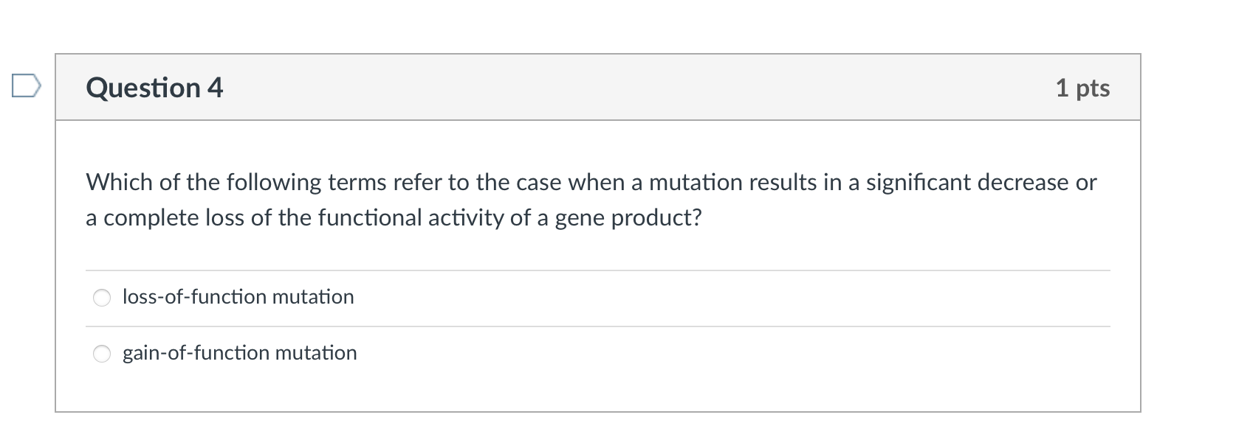
Task: Choose the gain-of-function mutation radio button
Action: (102, 354)
